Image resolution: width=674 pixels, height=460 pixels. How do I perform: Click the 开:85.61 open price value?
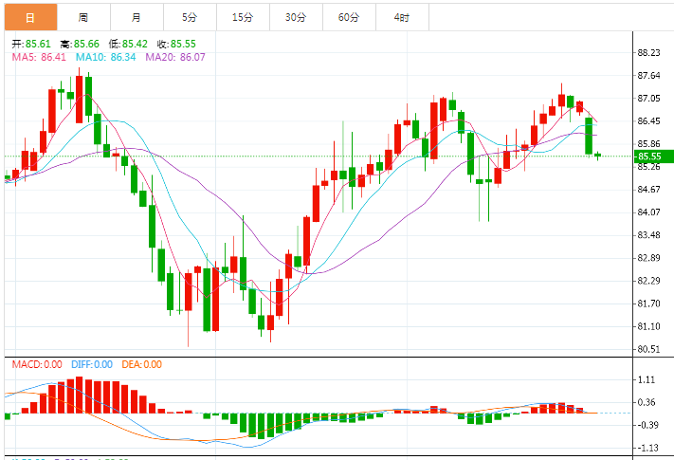(x=31, y=44)
